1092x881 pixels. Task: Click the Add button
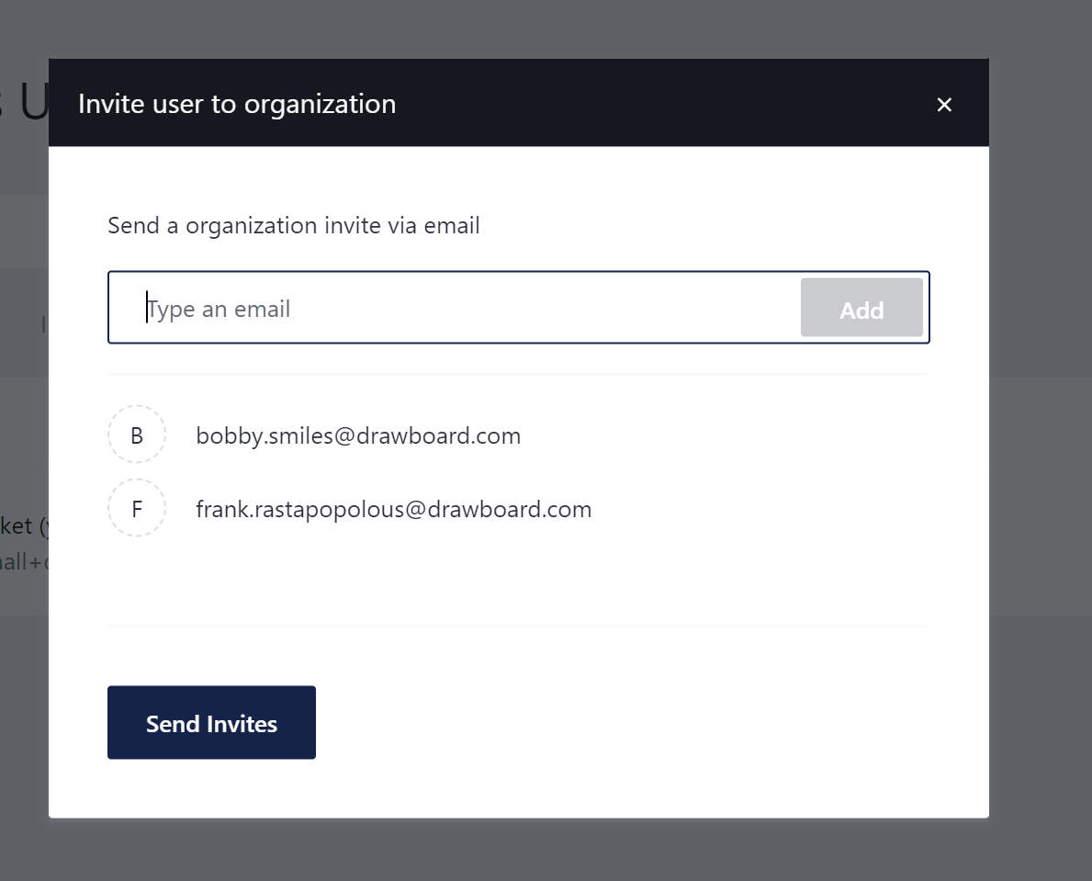coord(861,308)
